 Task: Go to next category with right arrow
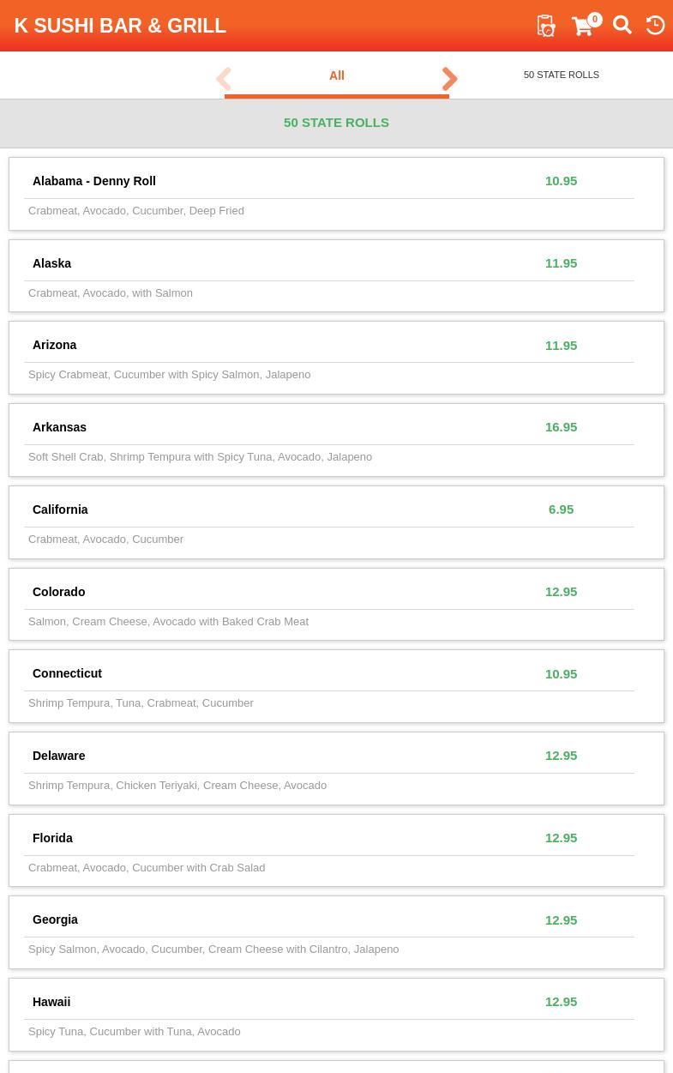pyautogui.click(x=449, y=79)
